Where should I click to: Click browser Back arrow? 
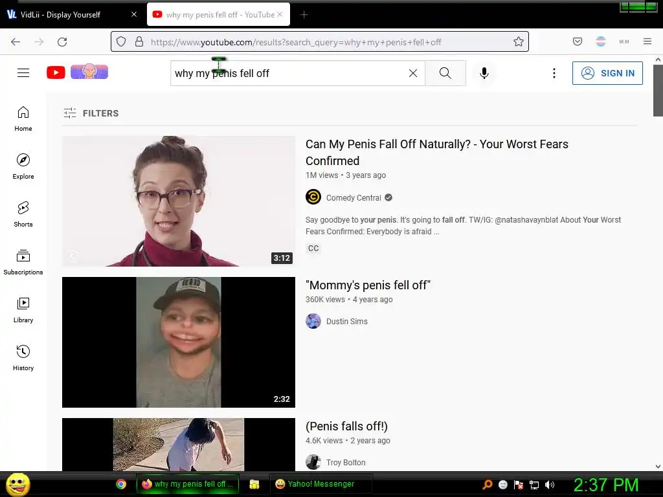tap(16, 42)
